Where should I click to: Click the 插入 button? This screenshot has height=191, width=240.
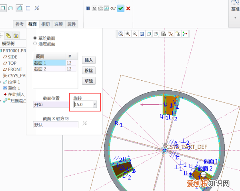(x=89, y=60)
